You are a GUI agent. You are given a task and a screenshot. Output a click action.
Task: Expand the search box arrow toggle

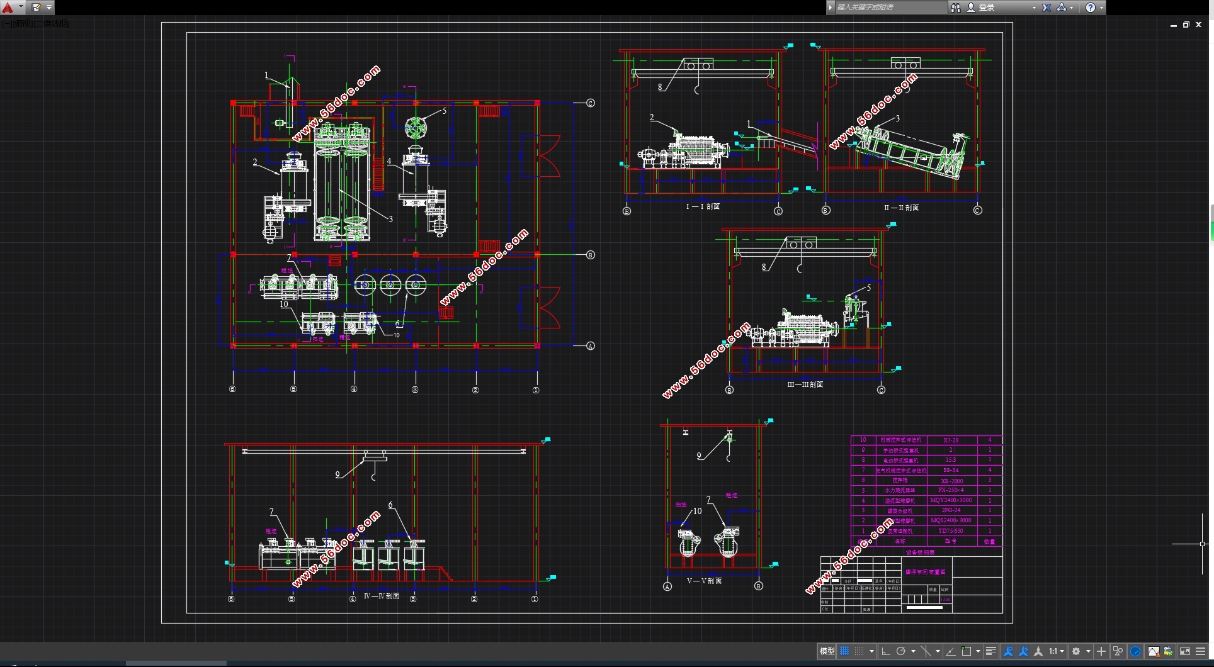[831, 8]
